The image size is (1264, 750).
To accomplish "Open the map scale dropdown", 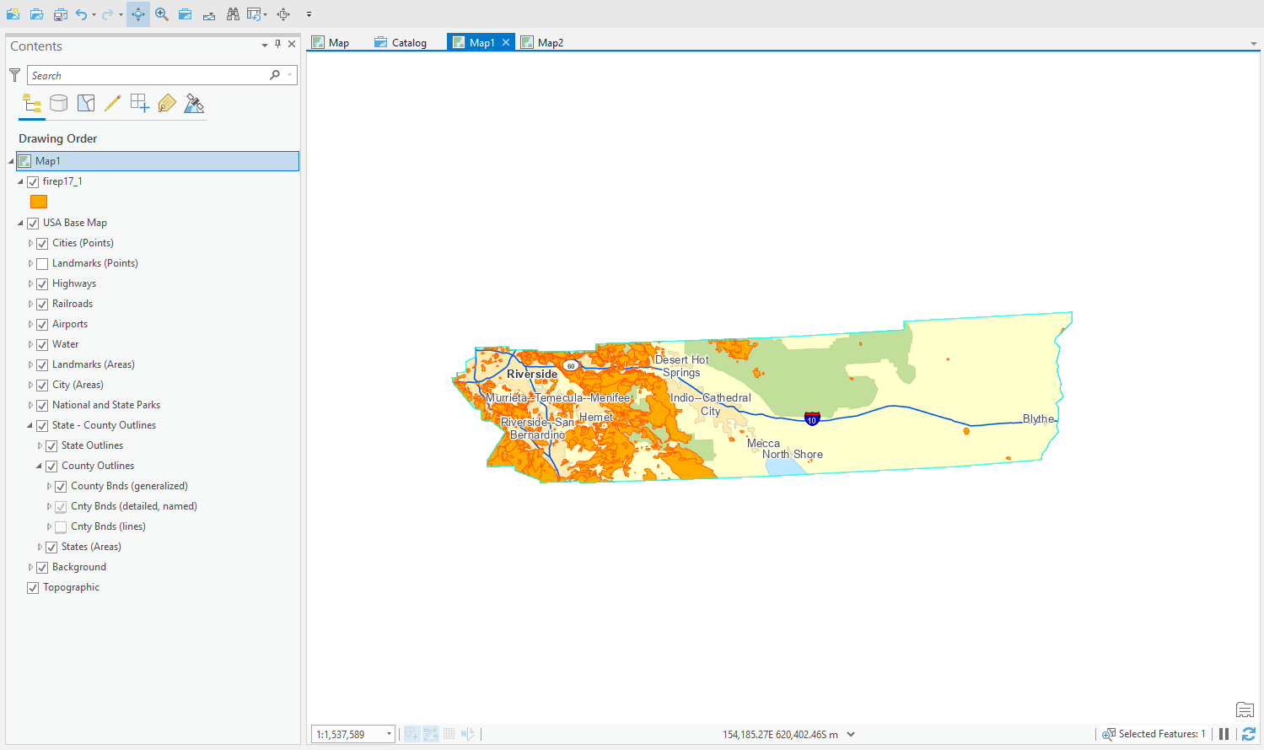I will pos(389,734).
